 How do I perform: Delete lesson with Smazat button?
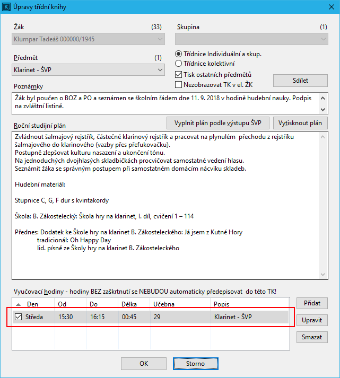312,337
